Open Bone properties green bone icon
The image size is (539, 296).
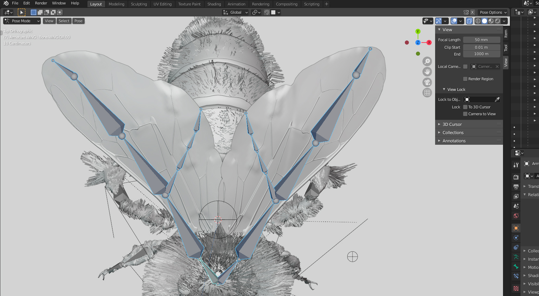click(x=516, y=267)
